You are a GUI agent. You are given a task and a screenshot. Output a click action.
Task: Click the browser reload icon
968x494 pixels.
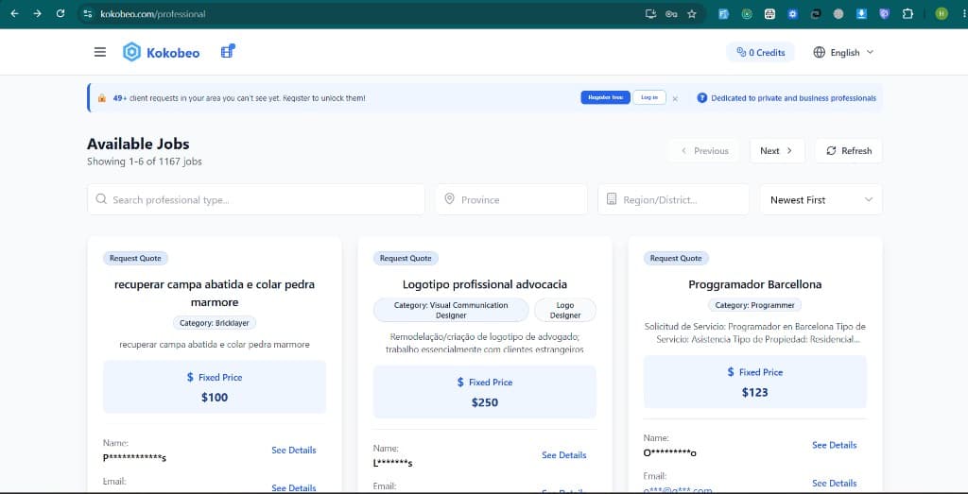(60, 13)
